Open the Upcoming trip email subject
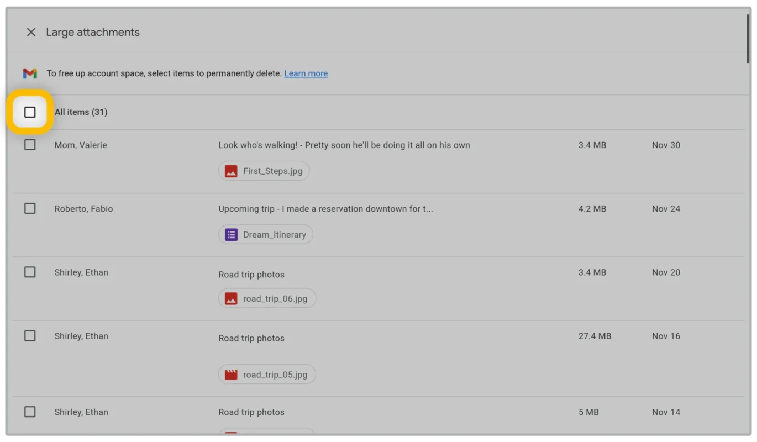This screenshot has width=757, height=442. click(325, 209)
